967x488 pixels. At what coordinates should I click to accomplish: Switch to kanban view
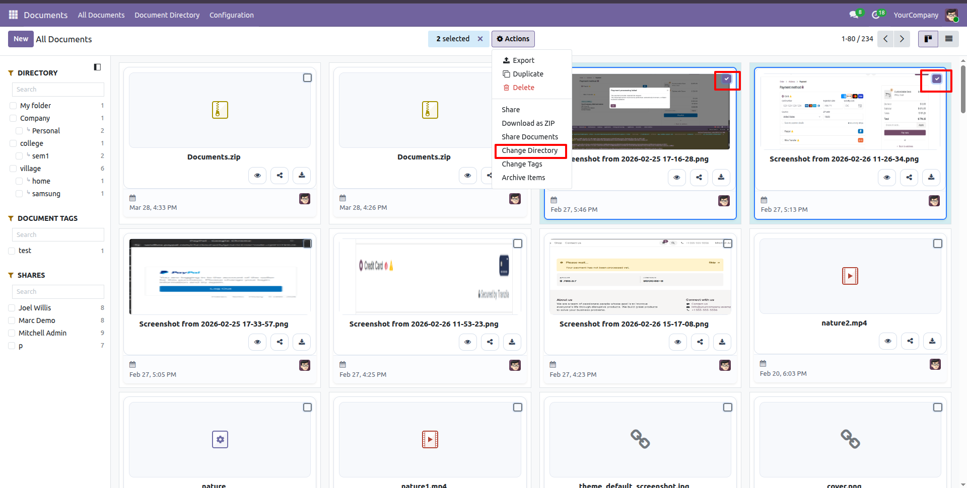pos(928,39)
